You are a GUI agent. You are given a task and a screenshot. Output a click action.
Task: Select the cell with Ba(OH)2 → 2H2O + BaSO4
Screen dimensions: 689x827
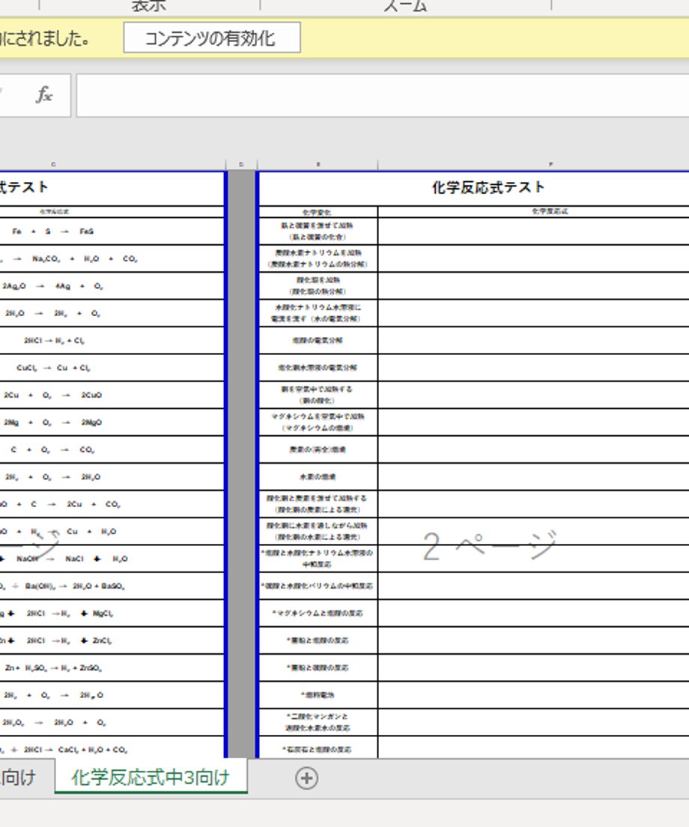[x=112, y=586]
